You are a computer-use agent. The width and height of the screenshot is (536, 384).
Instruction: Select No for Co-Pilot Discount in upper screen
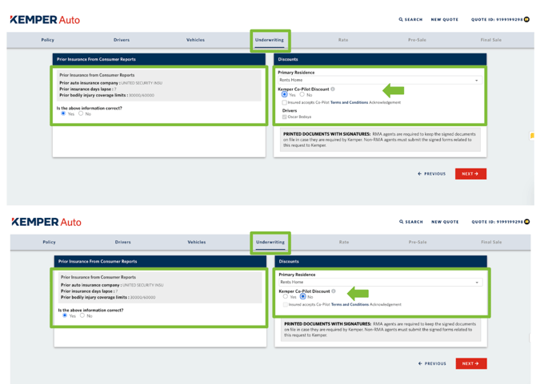[302, 95]
